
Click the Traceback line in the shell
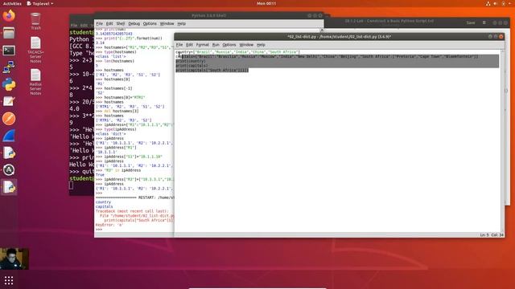(132, 211)
